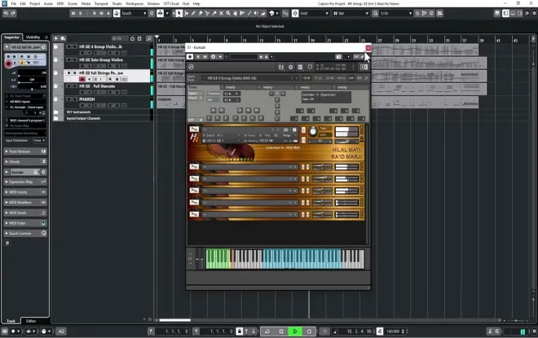This screenshot has width=538, height=338.
Task: Select the Draw pencil tool
Action: [193, 13]
